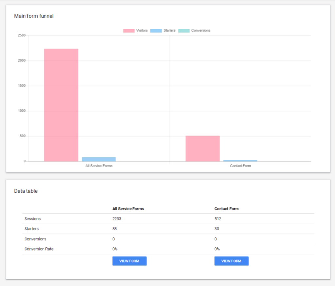The width and height of the screenshot is (335, 286).
Task: Select the Visitors bar for Contact Form
Action: pyautogui.click(x=203, y=149)
